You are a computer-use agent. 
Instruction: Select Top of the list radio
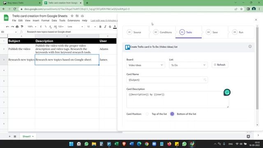click(147, 114)
